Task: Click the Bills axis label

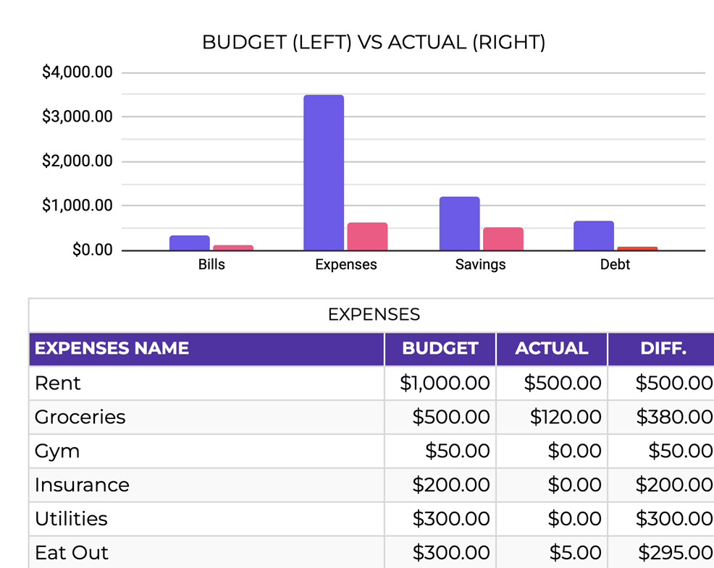Action: 211,265
